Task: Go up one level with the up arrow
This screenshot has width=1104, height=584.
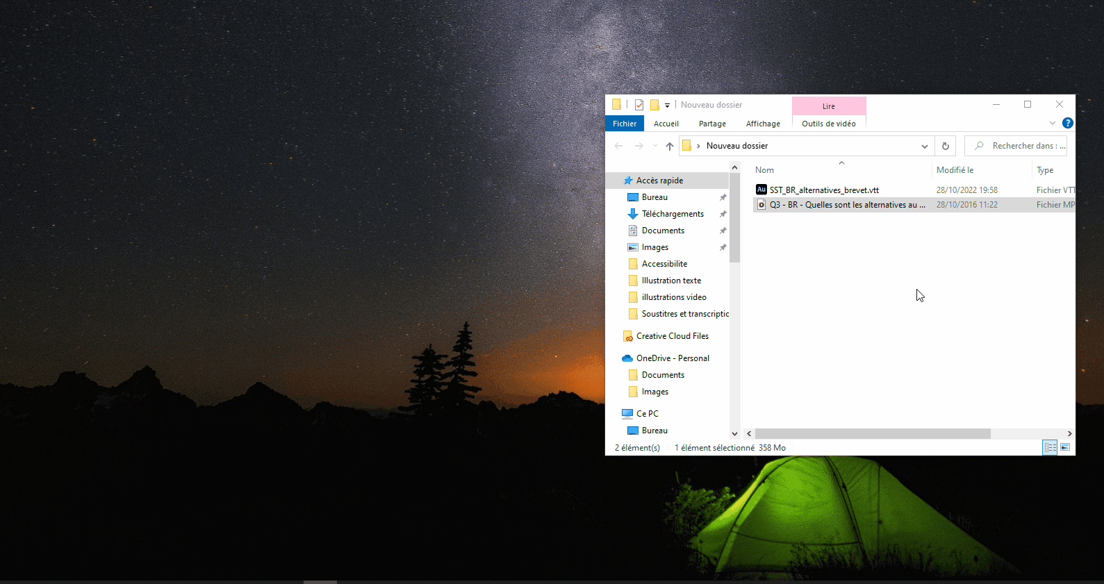Action: 669,146
